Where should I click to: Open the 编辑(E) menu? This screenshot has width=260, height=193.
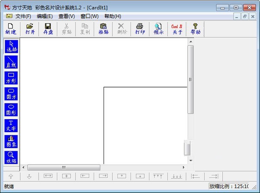(45, 16)
